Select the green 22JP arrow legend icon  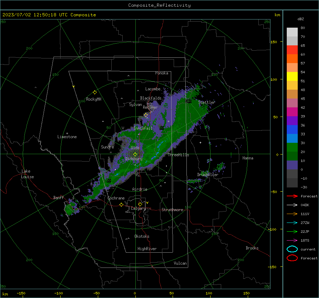click(x=292, y=231)
